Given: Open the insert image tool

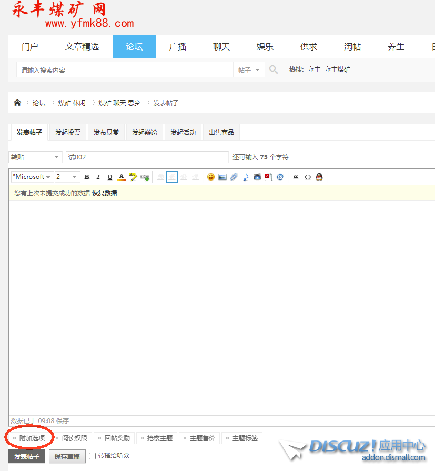Looking at the screenshot, I should [222, 177].
